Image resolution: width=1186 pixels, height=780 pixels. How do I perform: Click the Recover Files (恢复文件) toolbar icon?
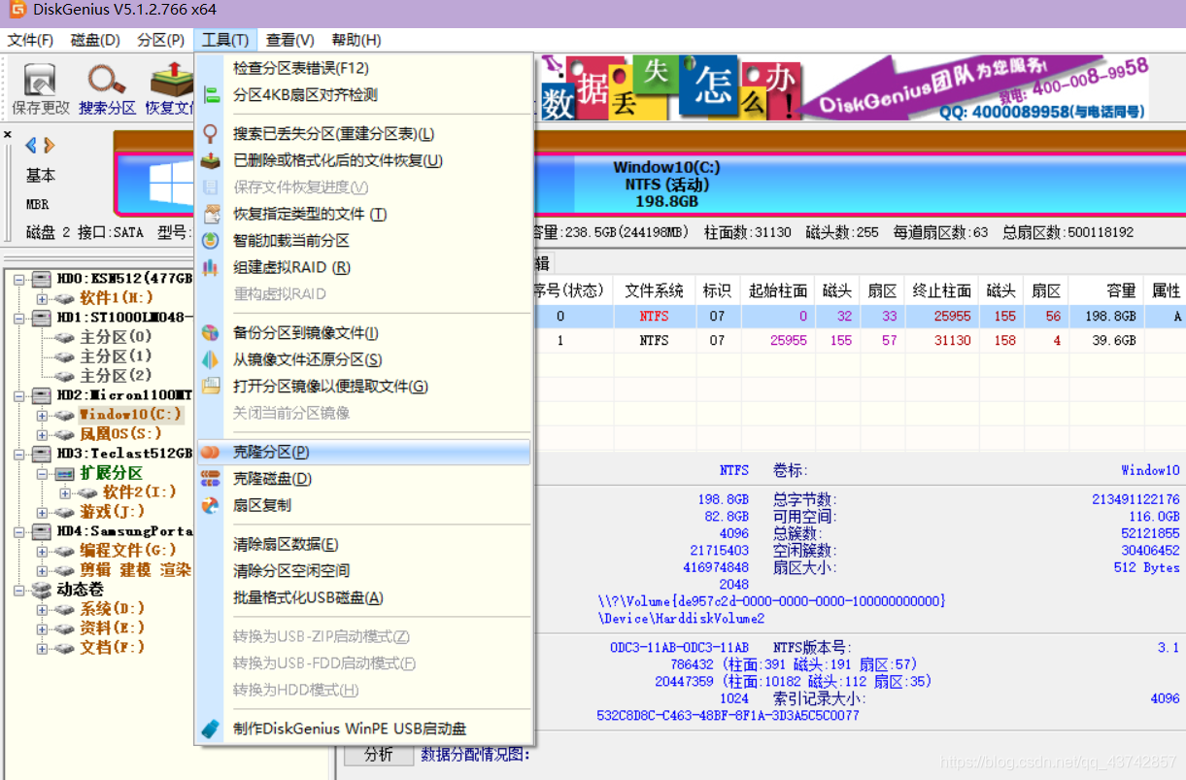169,89
